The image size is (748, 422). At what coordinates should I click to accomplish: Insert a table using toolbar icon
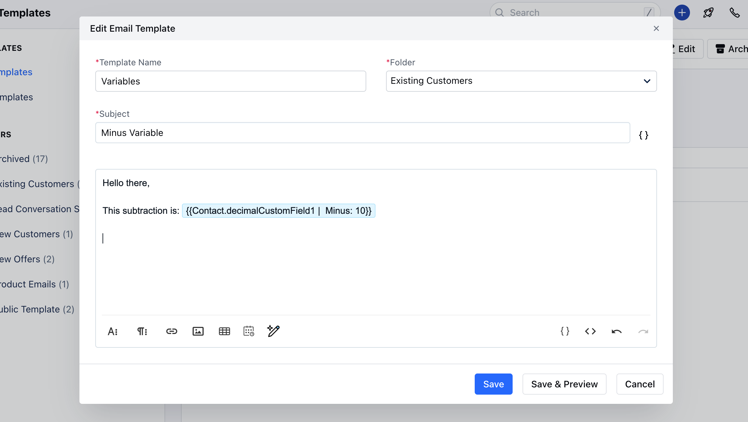tap(224, 331)
